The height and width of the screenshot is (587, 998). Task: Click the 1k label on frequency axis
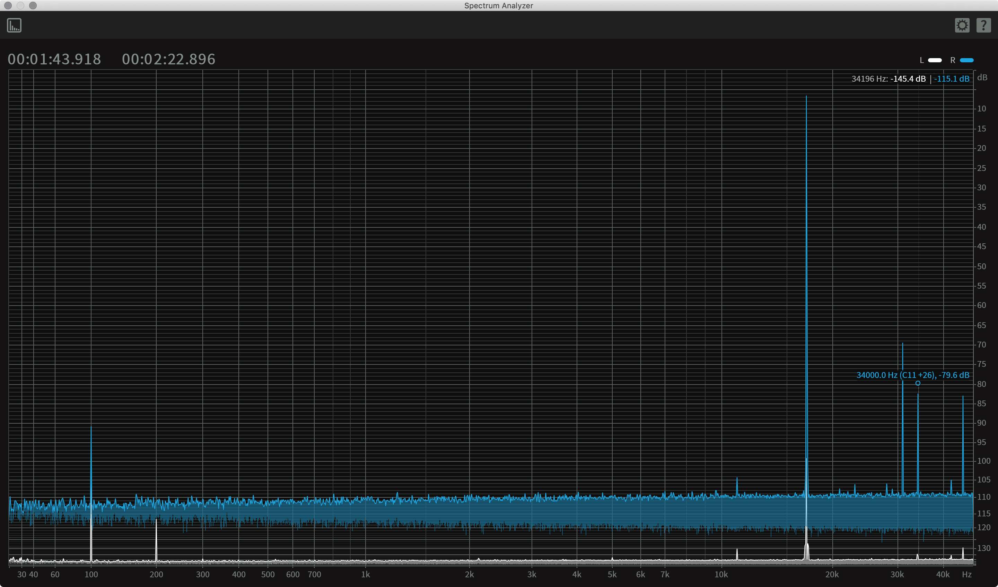365,574
